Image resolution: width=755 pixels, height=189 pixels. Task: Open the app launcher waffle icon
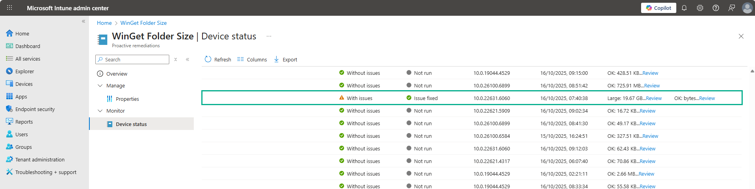(9, 8)
